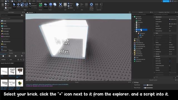Open the FILE menu
178x100 pixels.
2,1
